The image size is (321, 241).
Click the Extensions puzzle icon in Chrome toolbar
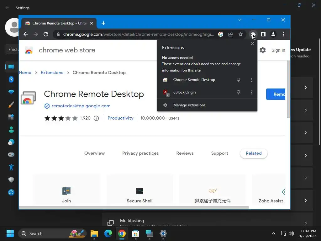point(253,34)
